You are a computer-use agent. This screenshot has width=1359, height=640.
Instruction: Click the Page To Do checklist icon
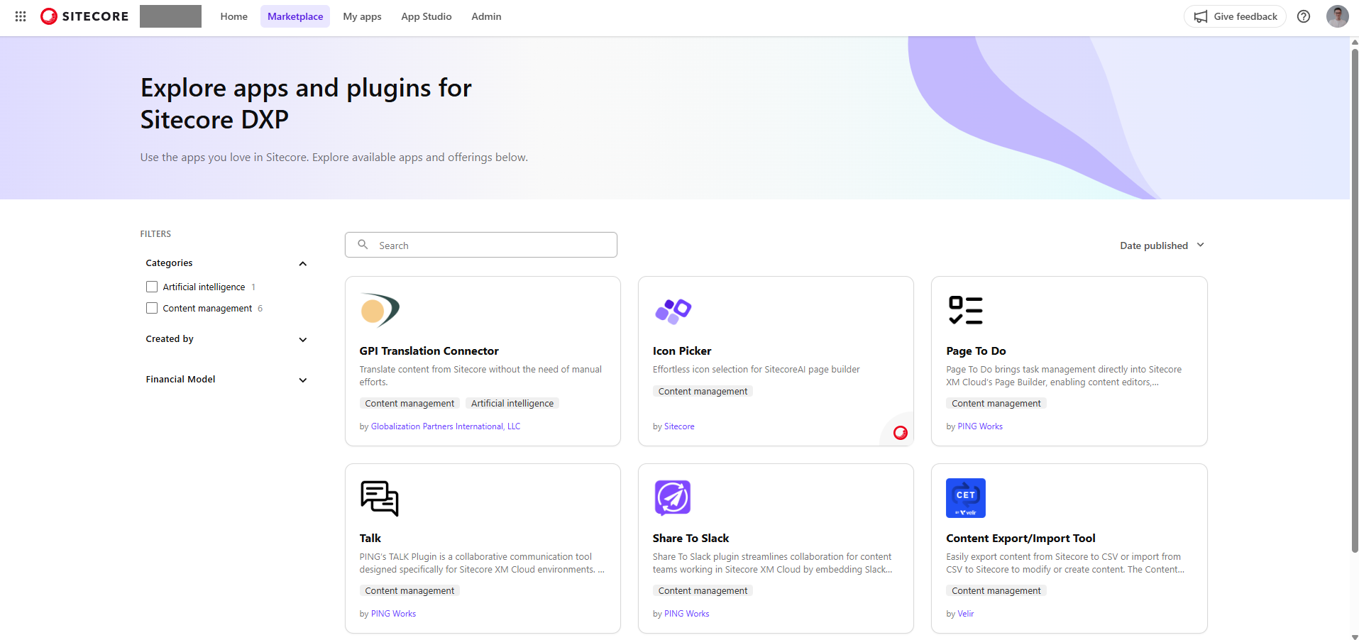click(x=965, y=310)
